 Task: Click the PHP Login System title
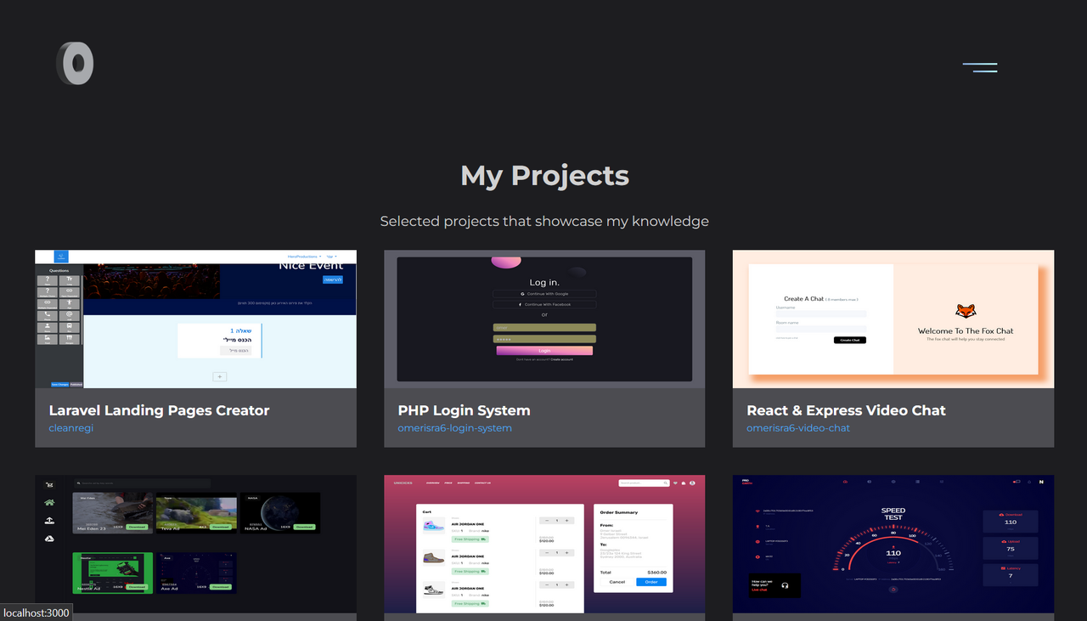[x=464, y=410]
